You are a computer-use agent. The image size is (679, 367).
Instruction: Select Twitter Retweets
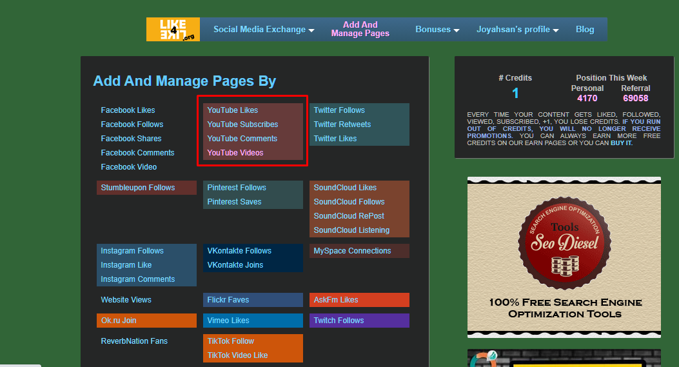point(342,124)
